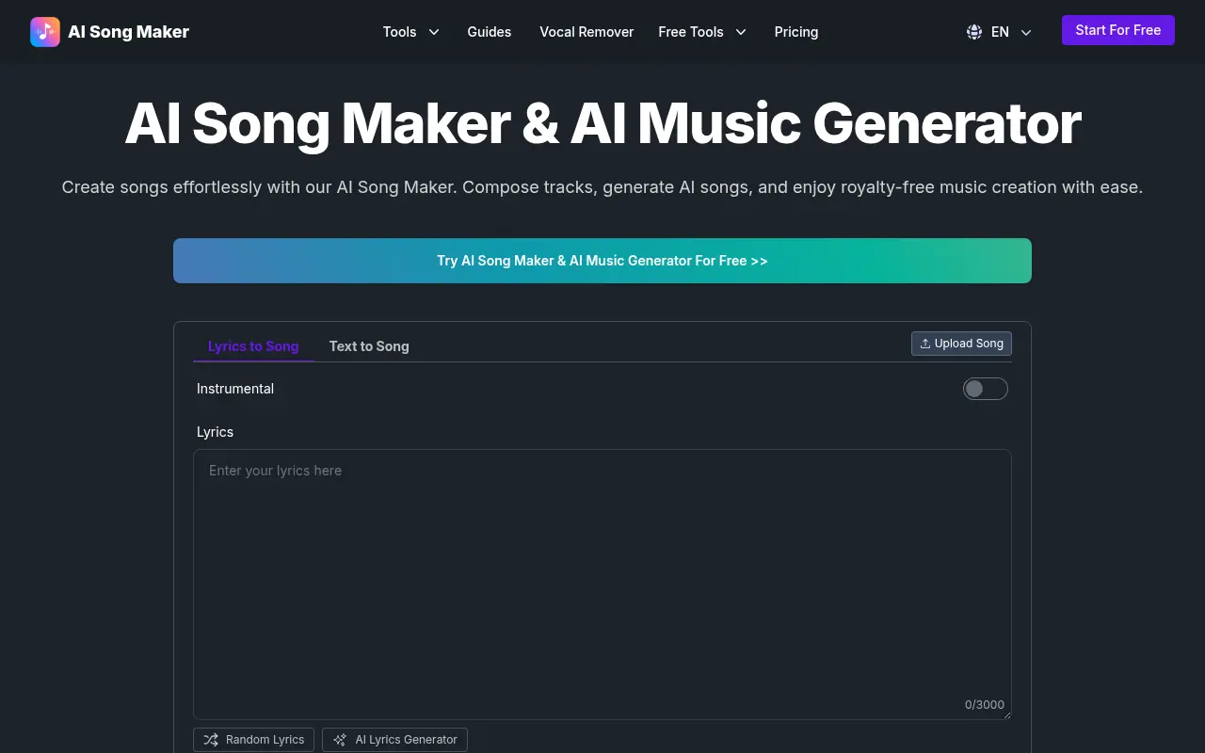1205x753 pixels.
Task: Click inside the lyrics text area
Action: point(602,565)
